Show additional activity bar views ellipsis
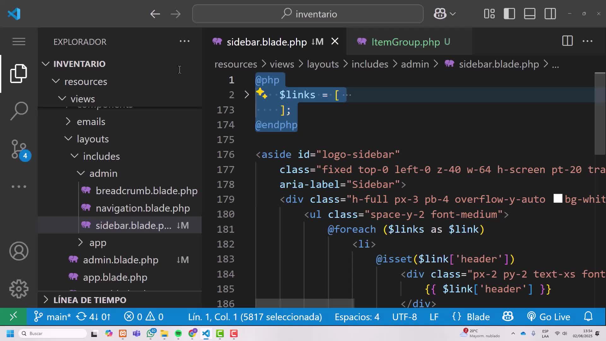 pos(19,187)
